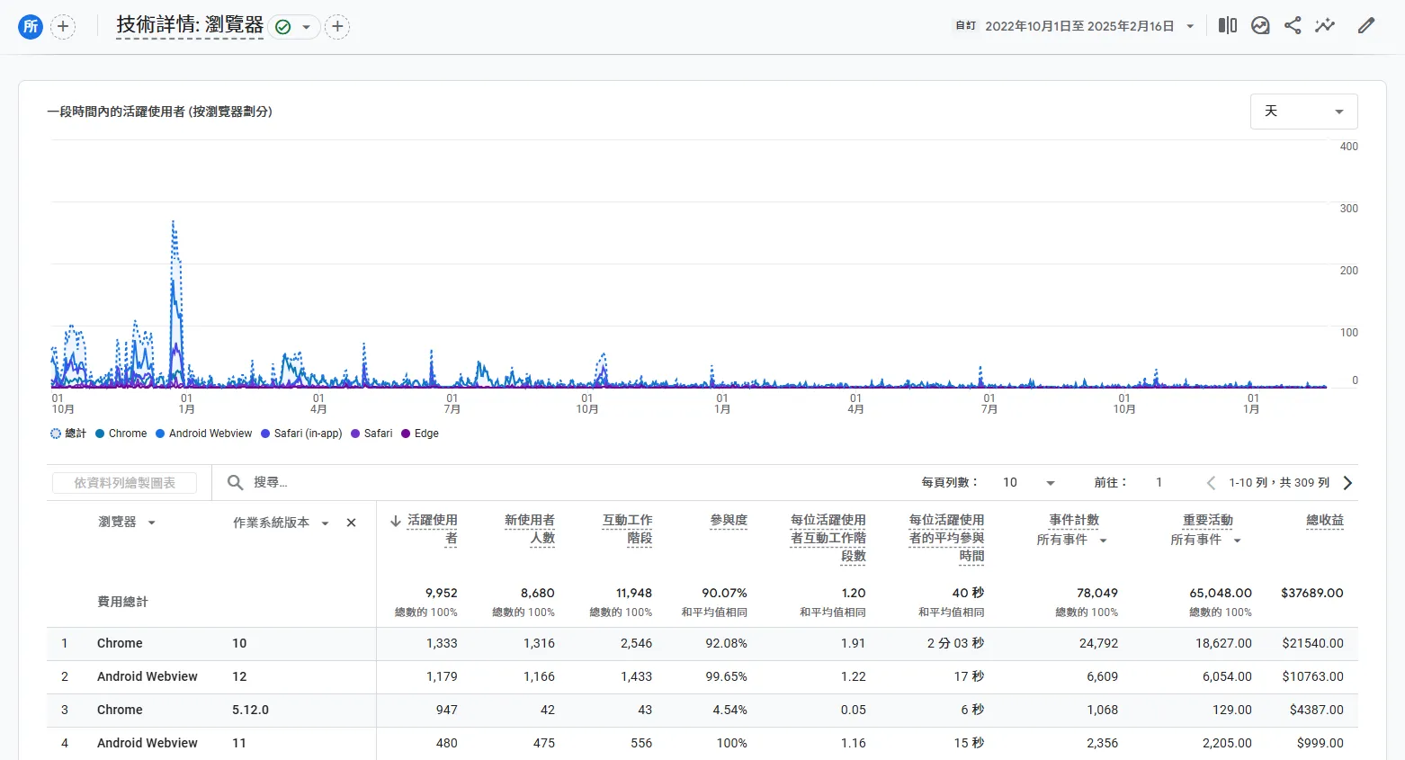Click the blue 所 segment badge
The width and height of the screenshot is (1405, 760).
tap(31, 26)
